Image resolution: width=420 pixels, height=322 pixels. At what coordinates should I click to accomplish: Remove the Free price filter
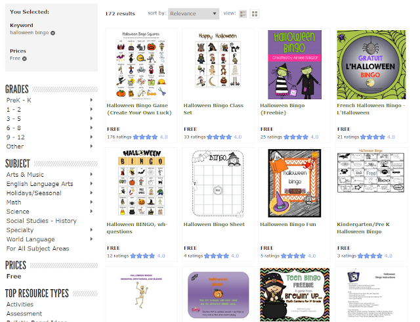tap(24, 58)
